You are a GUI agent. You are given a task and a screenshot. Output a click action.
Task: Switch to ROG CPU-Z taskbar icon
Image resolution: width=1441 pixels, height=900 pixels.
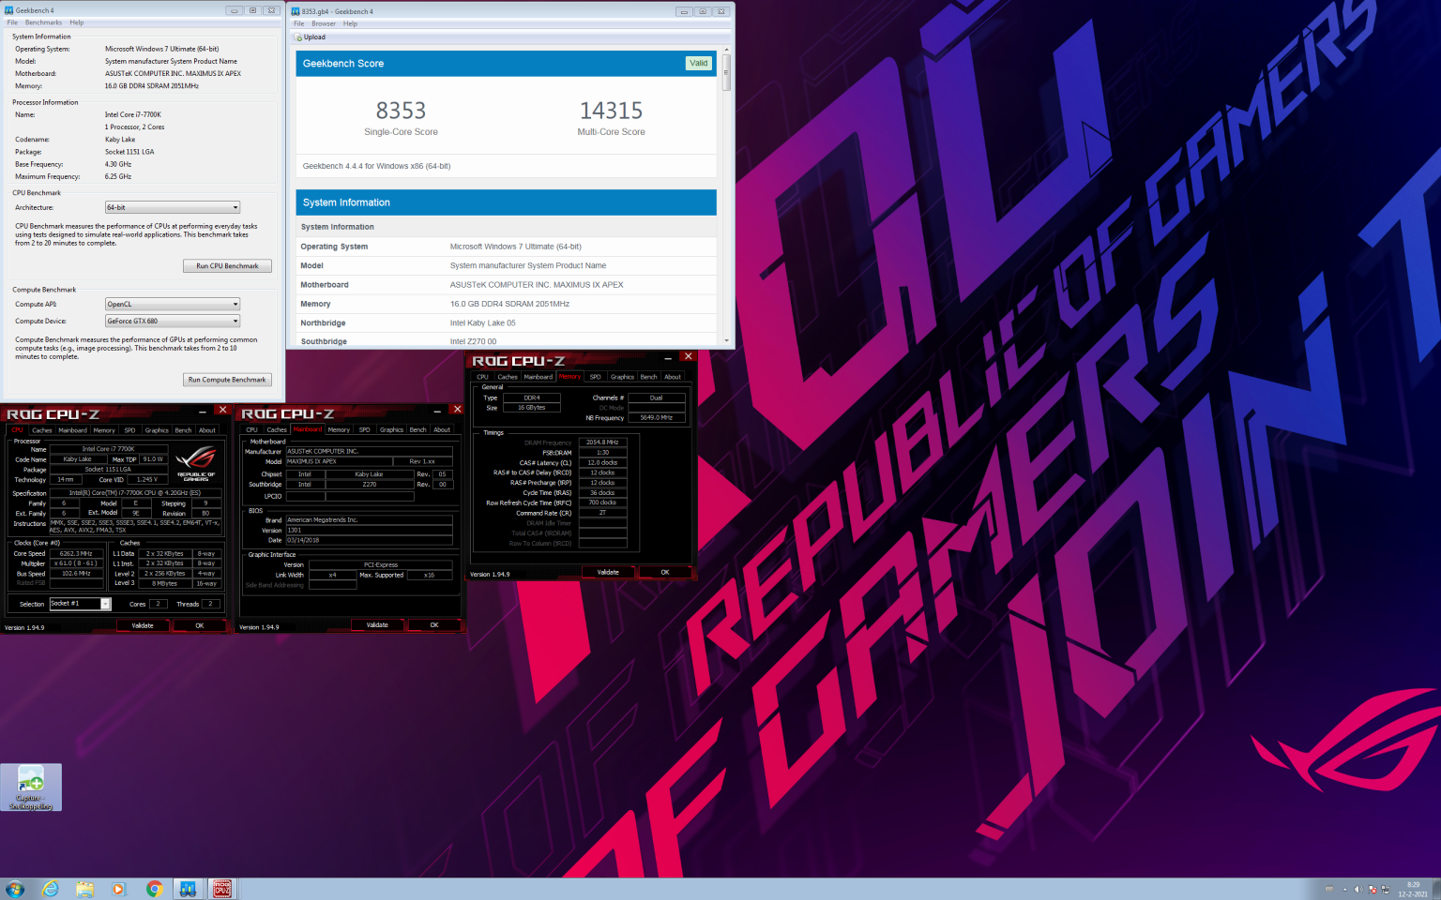click(222, 889)
